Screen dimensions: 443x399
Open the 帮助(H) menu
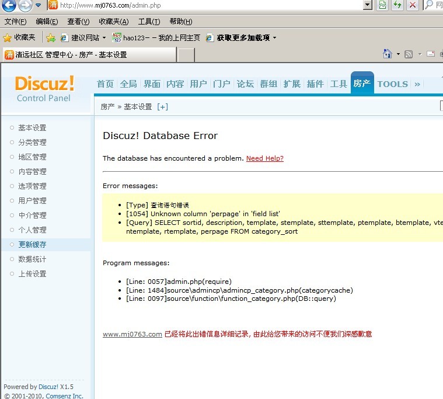tap(180, 22)
